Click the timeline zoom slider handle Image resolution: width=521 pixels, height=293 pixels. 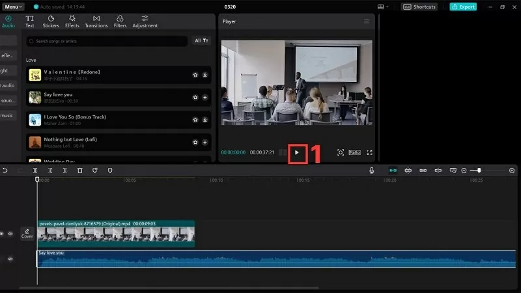point(479,171)
